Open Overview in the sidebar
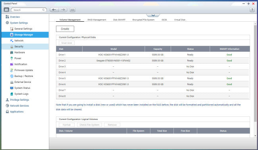 pyautogui.click(x=15, y=17)
